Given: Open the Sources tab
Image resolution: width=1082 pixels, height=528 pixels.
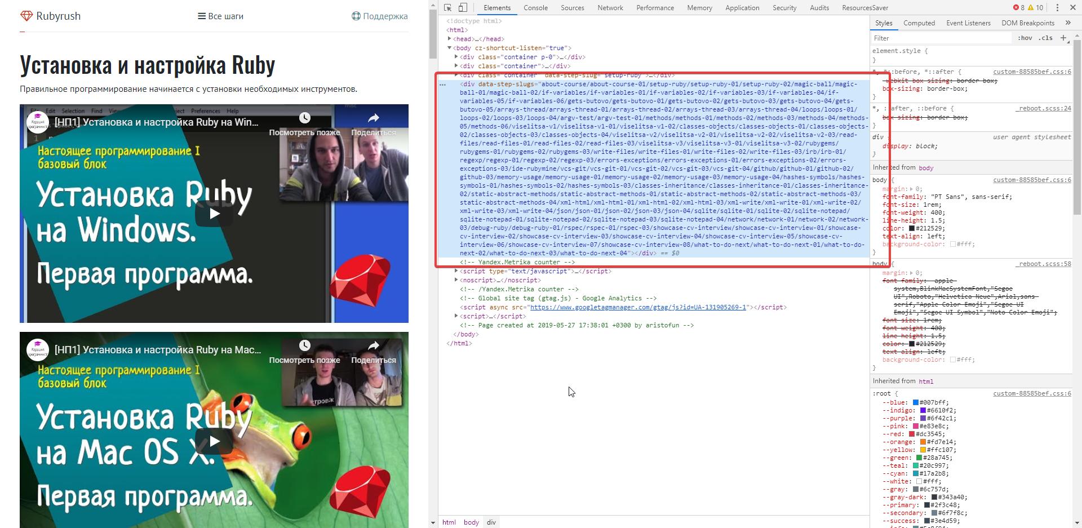Looking at the screenshot, I should [573, 7].
